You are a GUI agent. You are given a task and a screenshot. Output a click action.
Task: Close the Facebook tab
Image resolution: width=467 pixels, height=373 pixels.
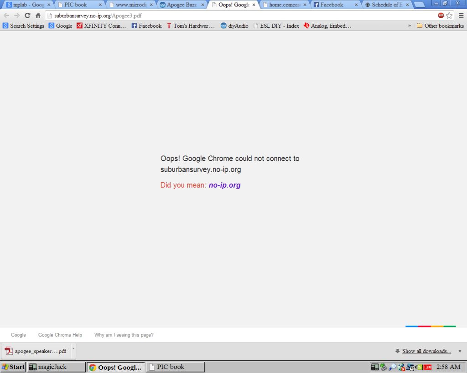pos(356,5)
